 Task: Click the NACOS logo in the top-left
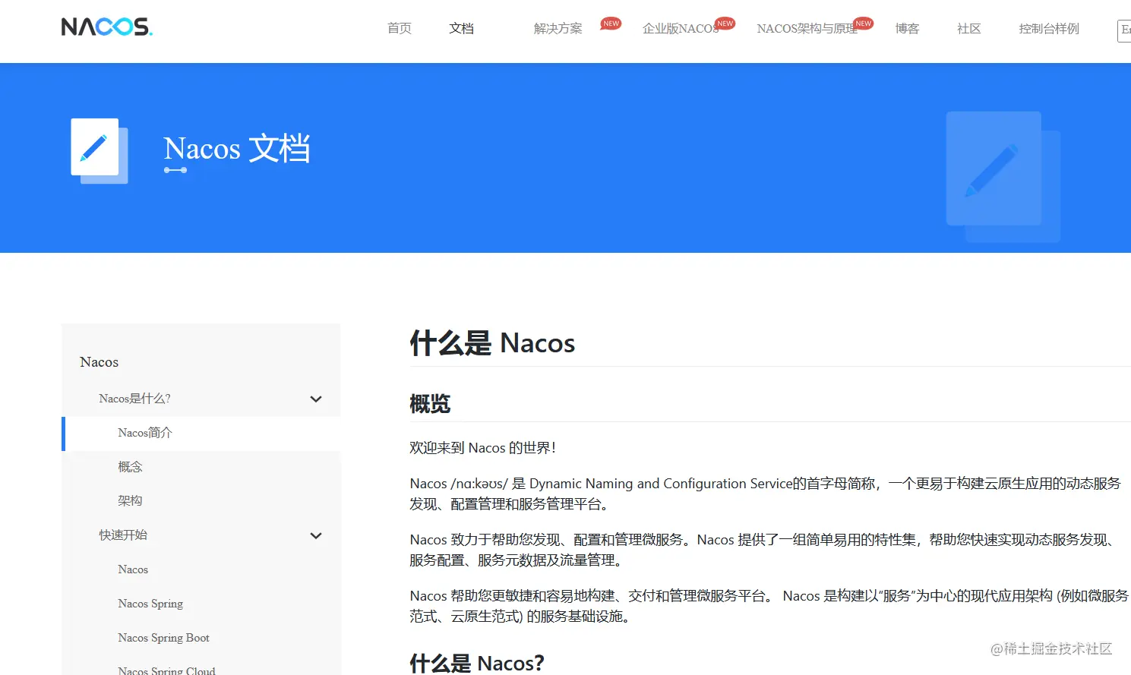coord(106,26)
